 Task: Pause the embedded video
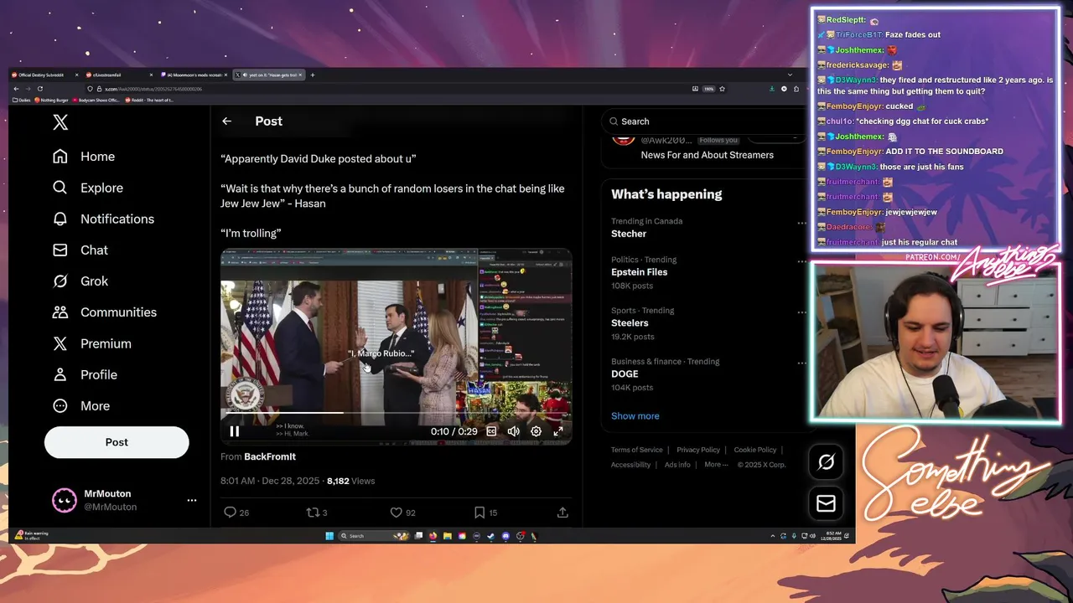(x=235, y=431)
